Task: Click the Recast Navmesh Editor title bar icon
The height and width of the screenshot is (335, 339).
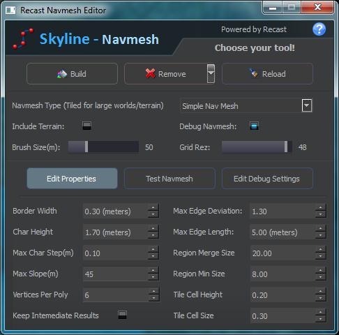Action: [10, 10]
